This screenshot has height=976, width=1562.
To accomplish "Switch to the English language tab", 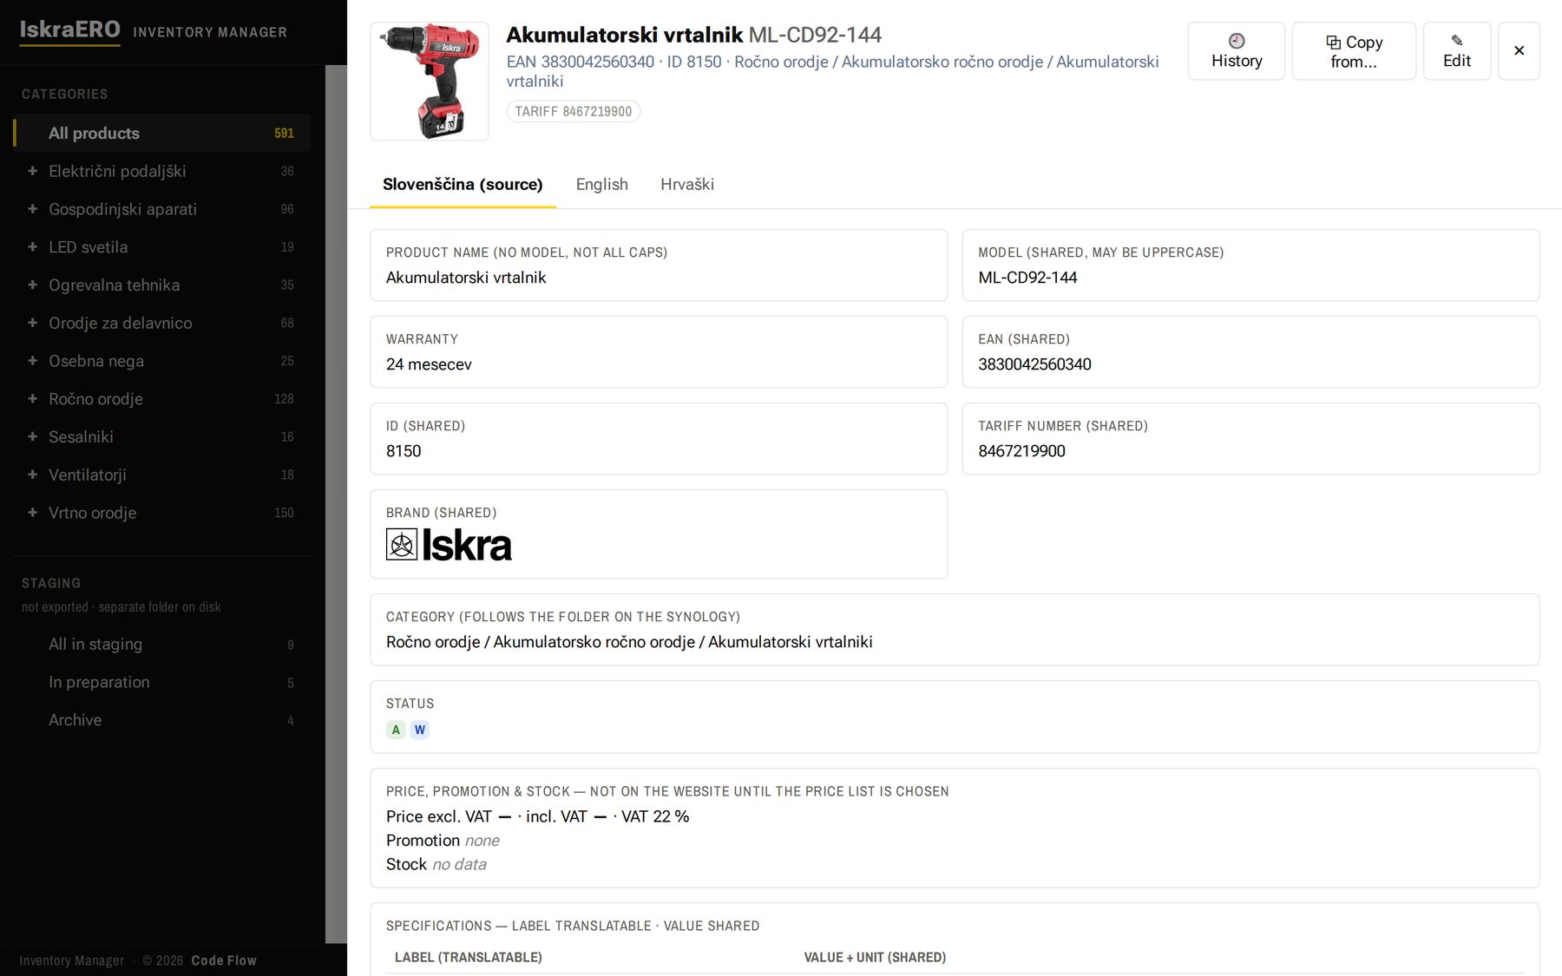I will [x=601, y=184].
